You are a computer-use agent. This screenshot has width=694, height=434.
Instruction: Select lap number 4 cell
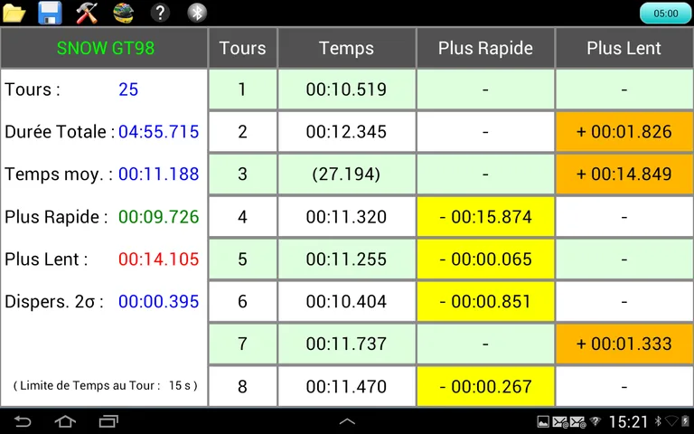(x=242, y=217)
